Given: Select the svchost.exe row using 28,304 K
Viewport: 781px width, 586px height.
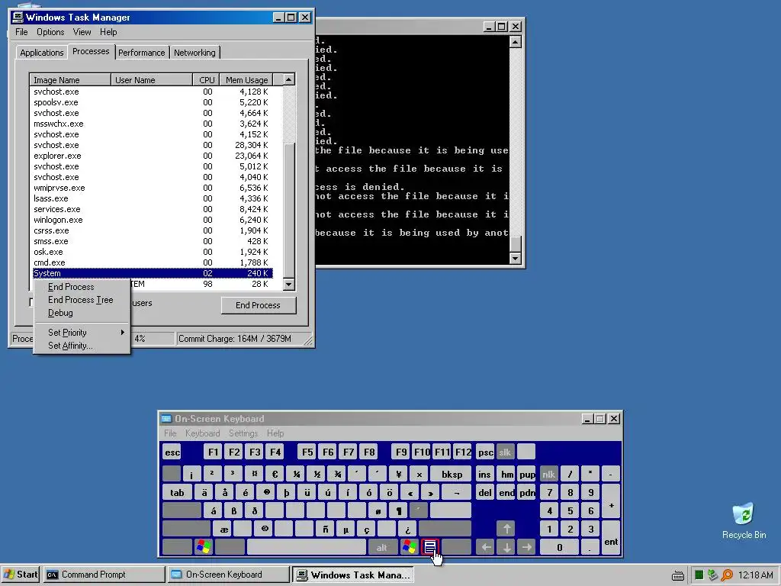Looking at the screenshot, I should pyautogui.click(x=152, y=145).
